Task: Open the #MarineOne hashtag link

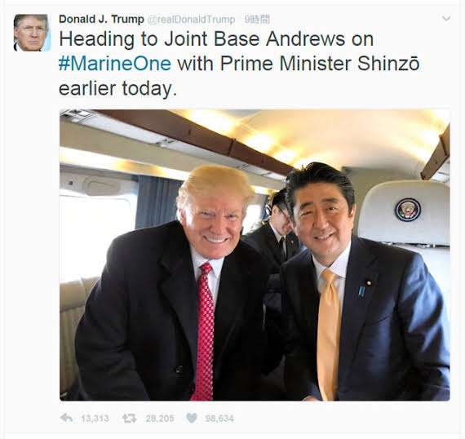Action: click(x=115, y=64)
